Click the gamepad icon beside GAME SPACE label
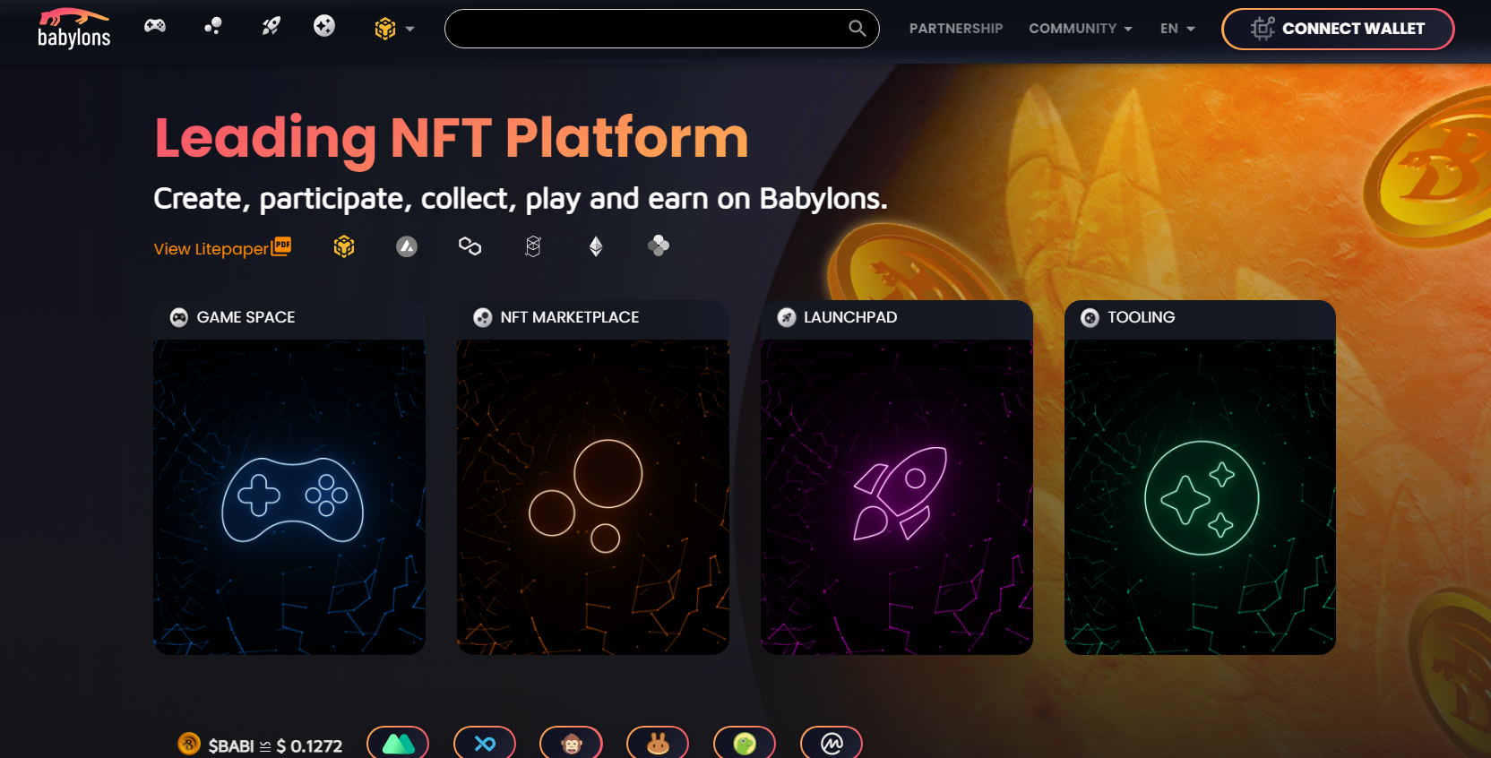 tap(179, 318)
